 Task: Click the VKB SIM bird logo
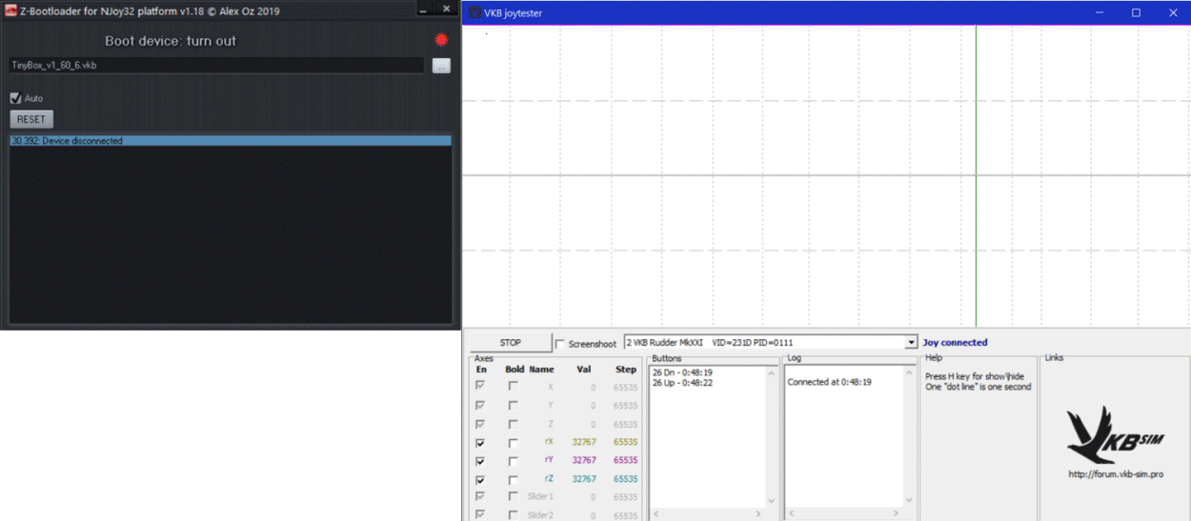(1114, 435)
